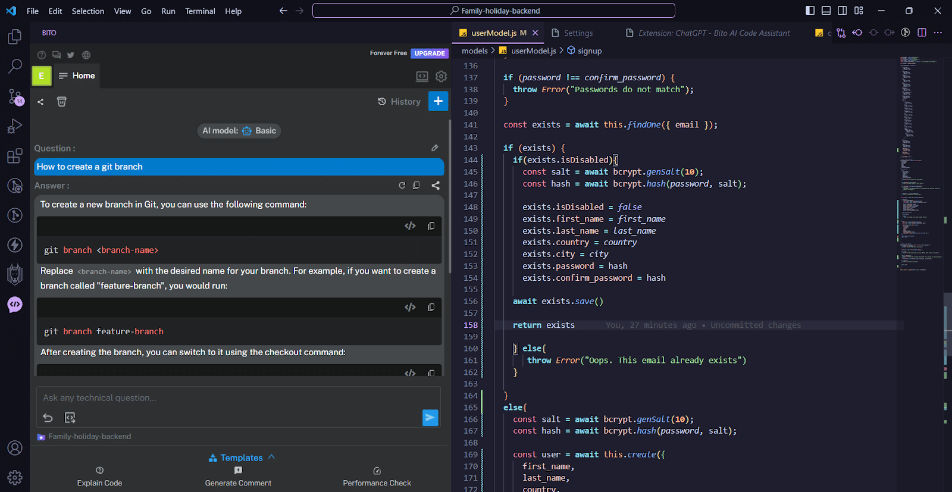The width and height of the screenshot is (952, 492).
Task: Delete chat using the trash icon
Action: [61, 102]
